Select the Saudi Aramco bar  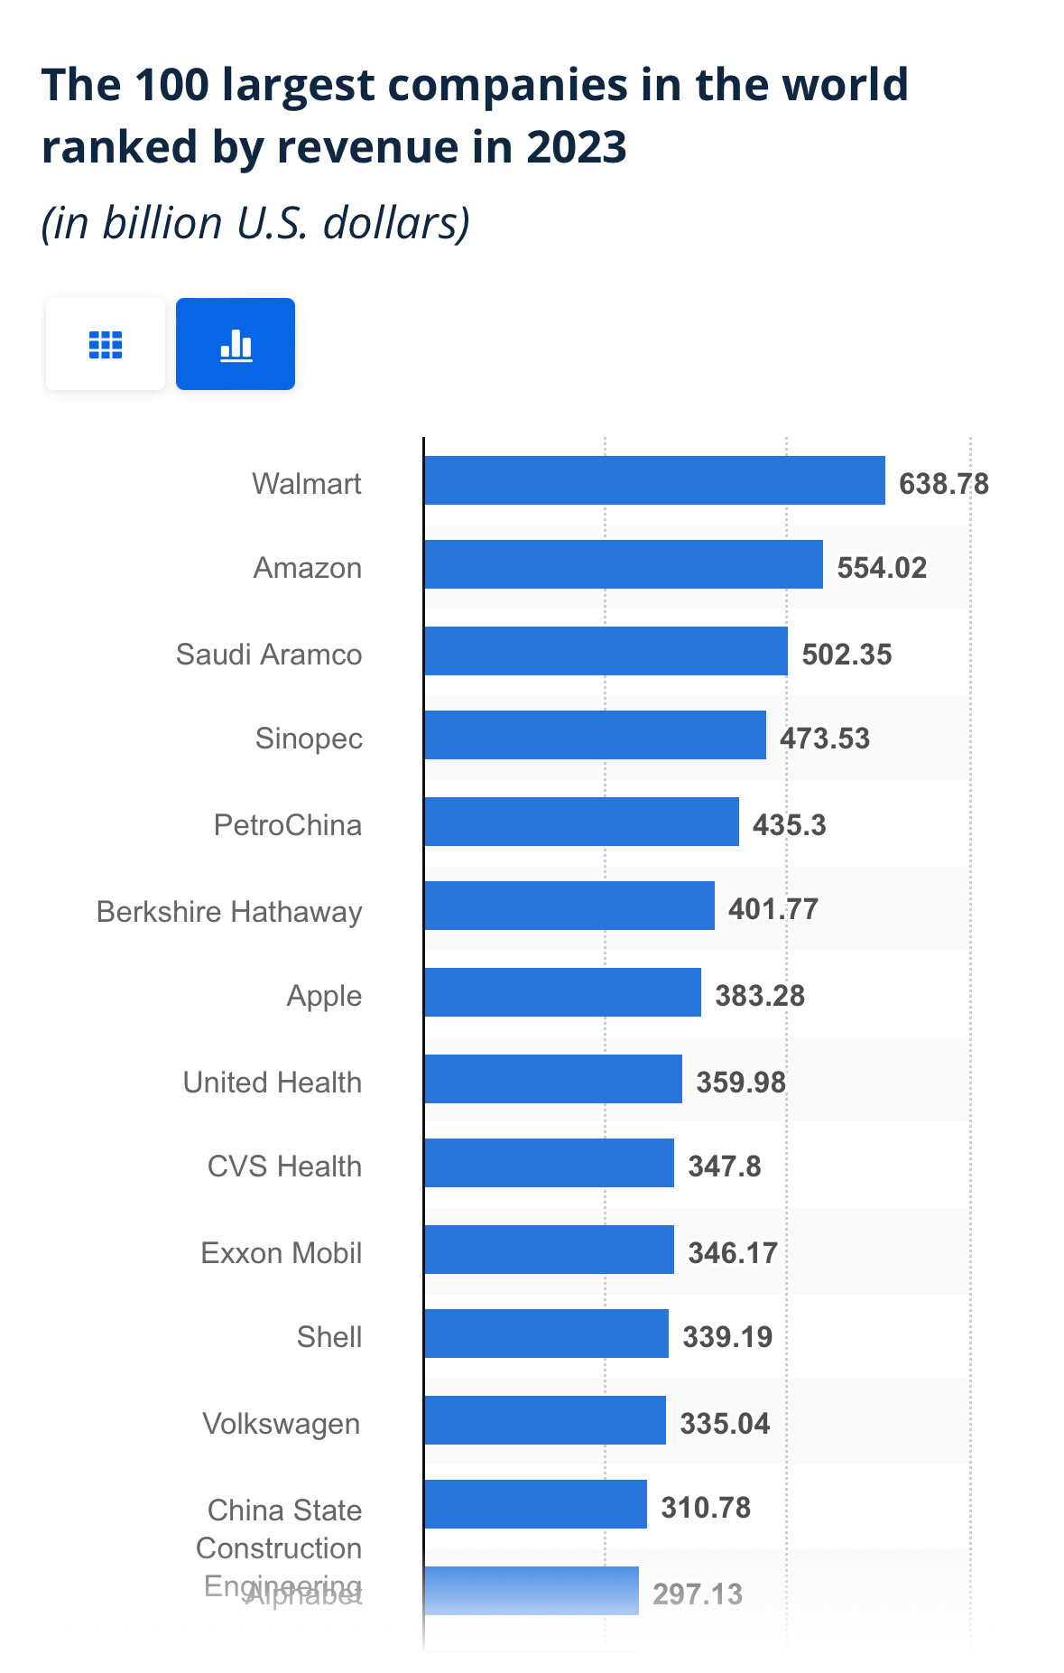point(606,651)
